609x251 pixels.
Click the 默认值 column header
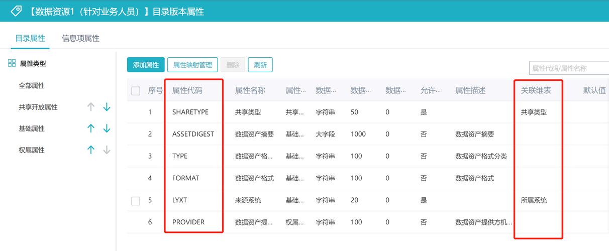tap(594, 90)
